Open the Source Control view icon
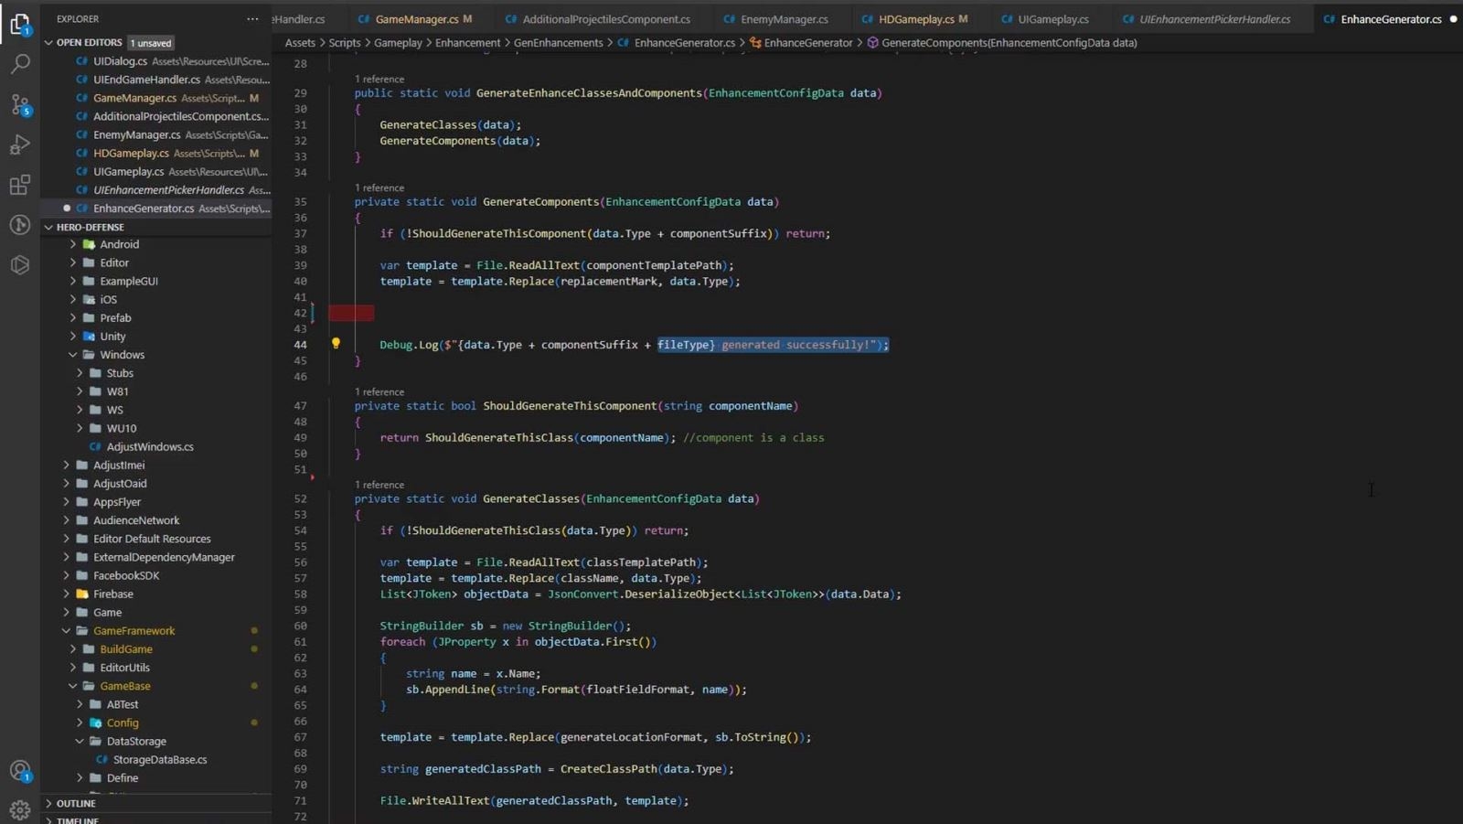1463x824 pixels. tap(20, 104)
